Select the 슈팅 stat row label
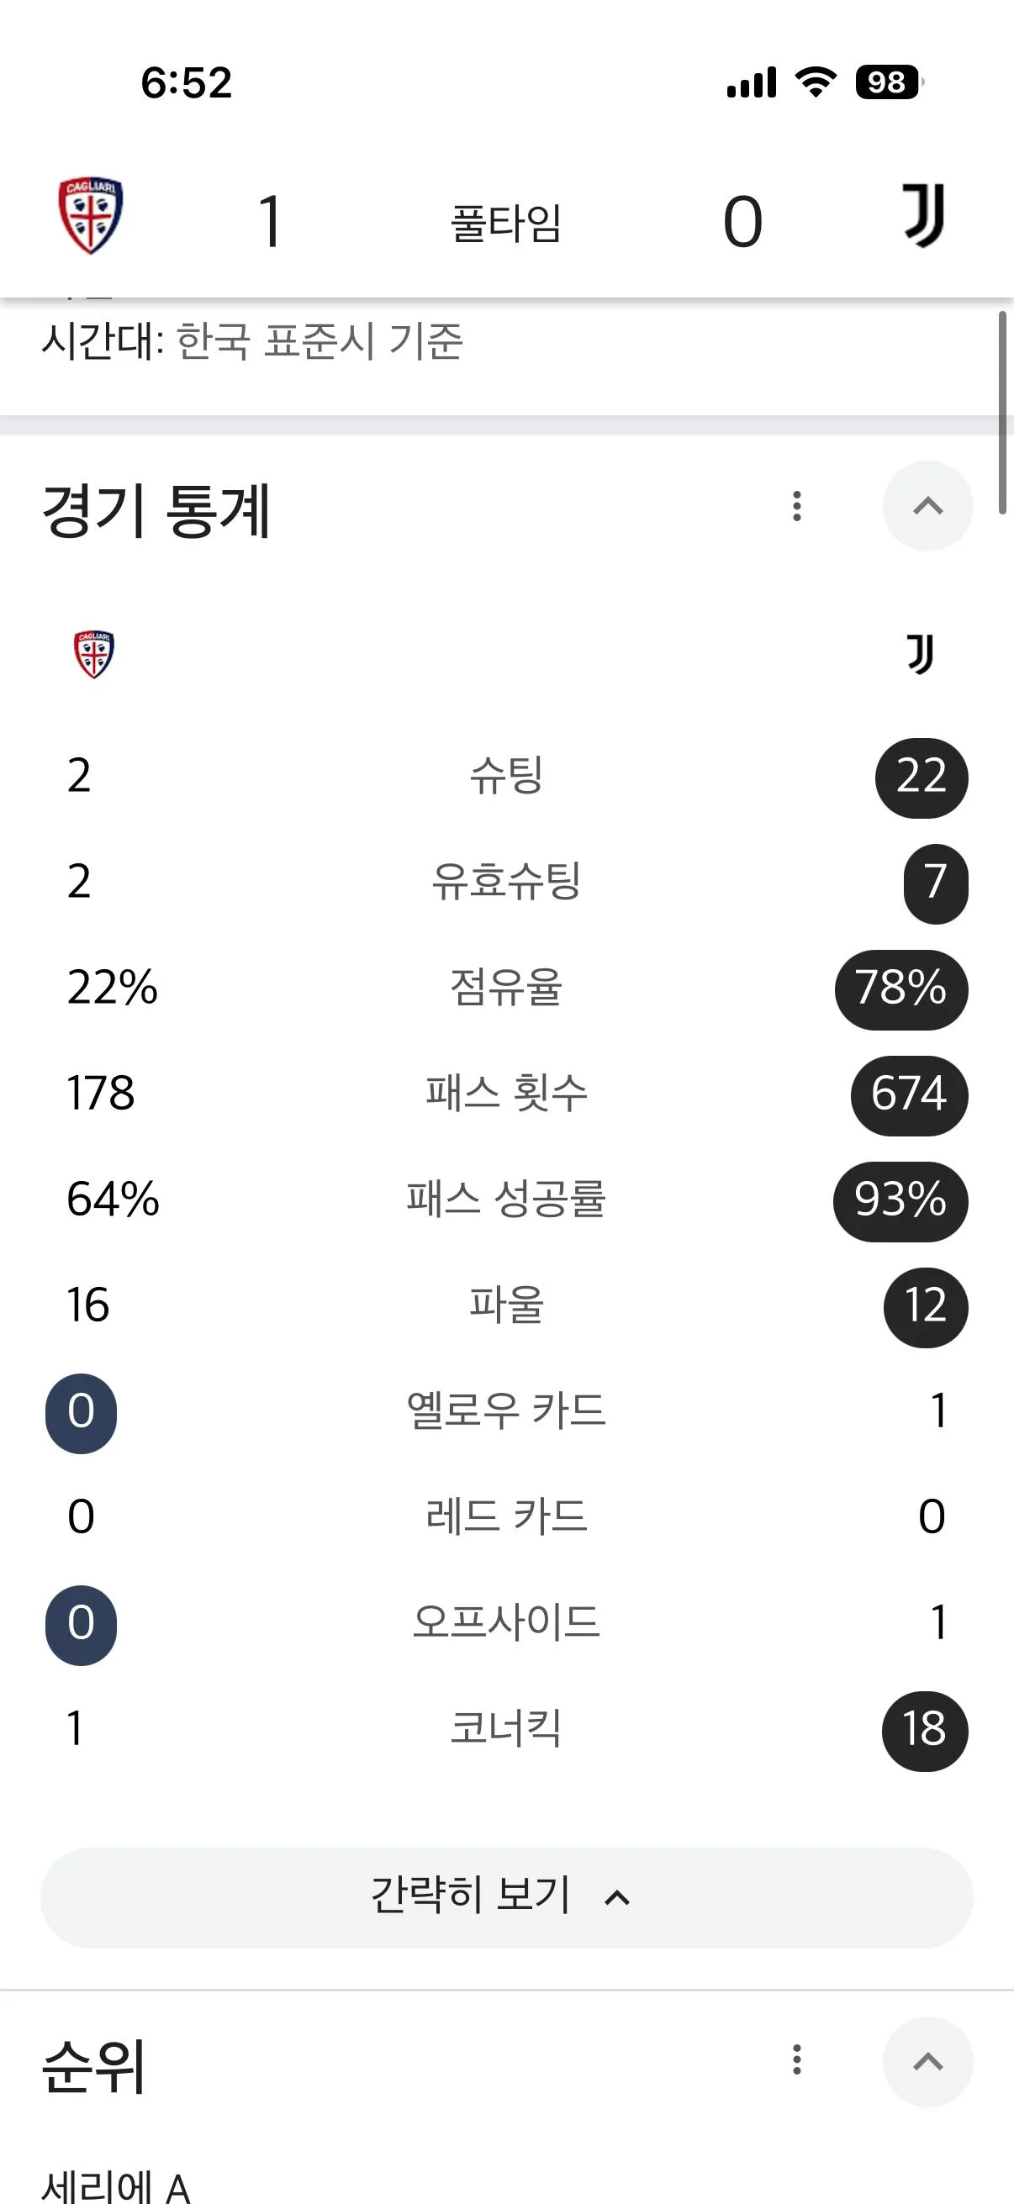 pos(505,776)
